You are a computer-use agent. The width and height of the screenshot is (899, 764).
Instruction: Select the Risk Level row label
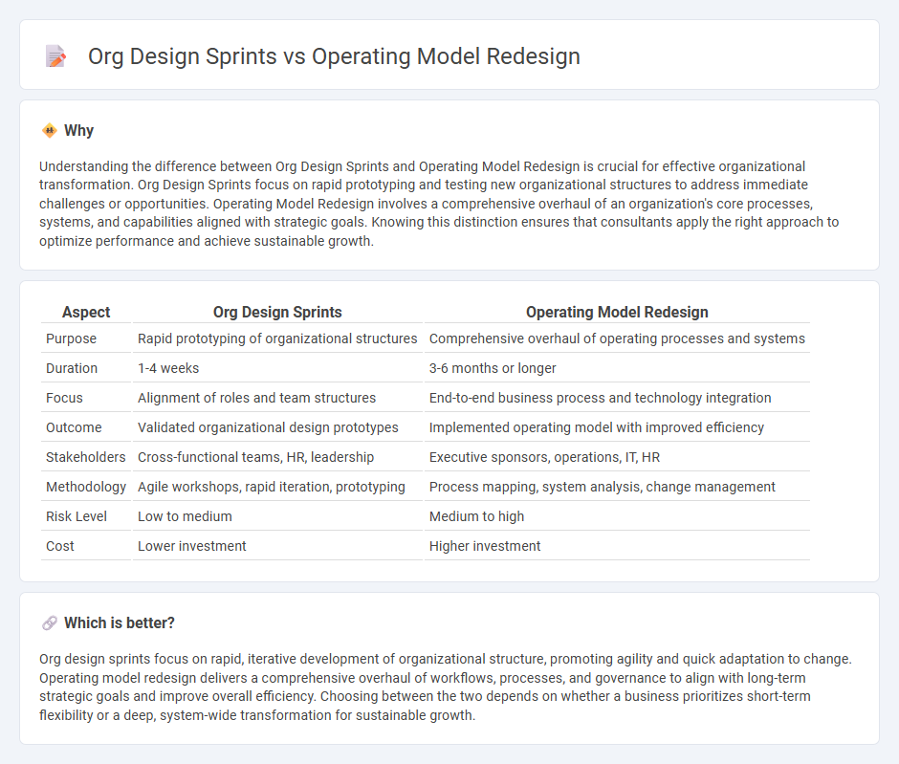76,516
